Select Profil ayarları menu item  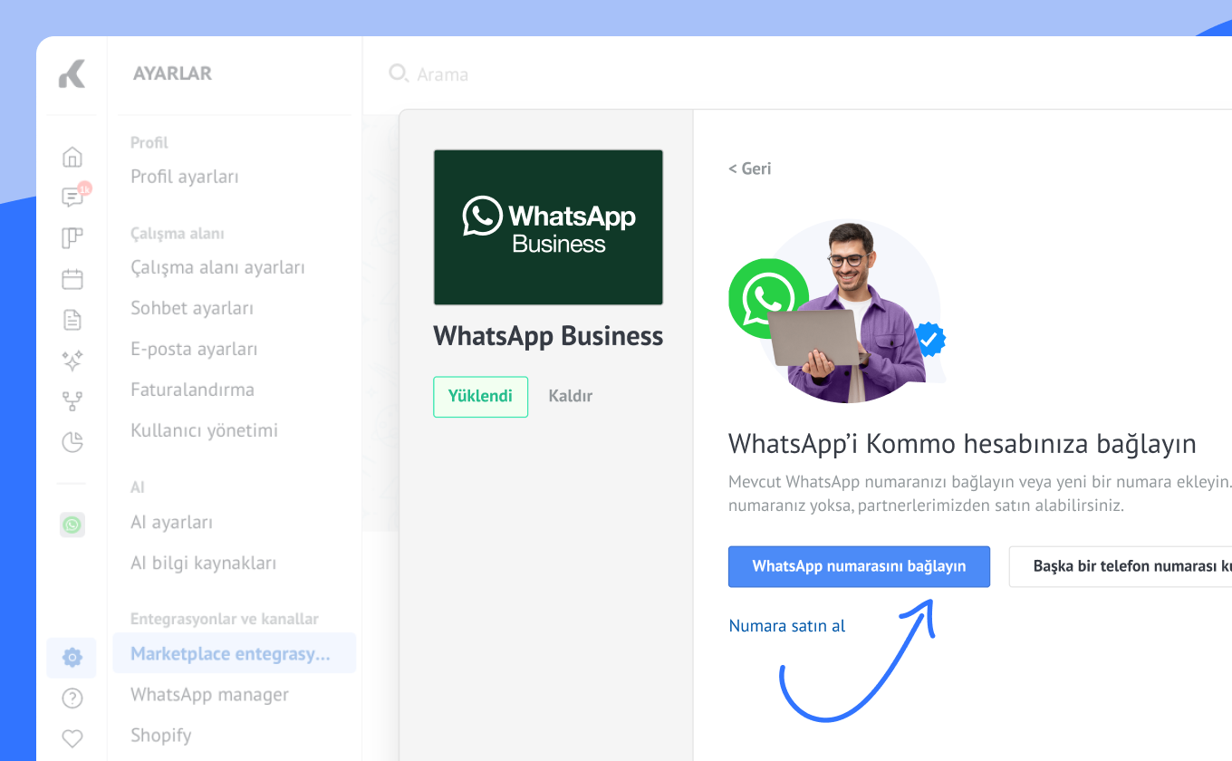click(185, 177)
